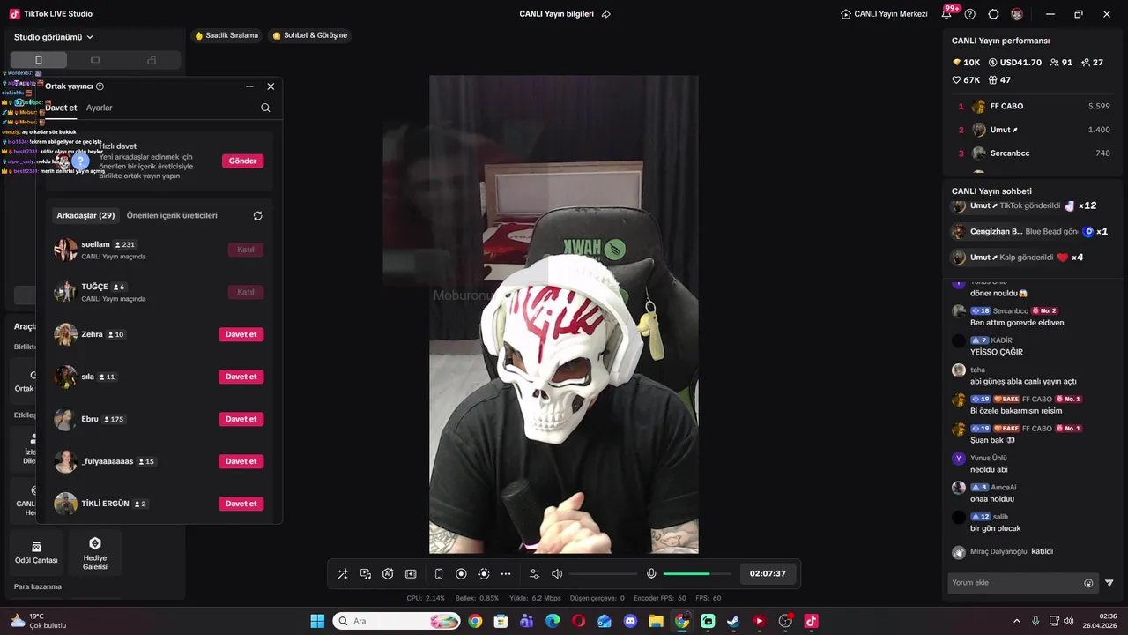
Task: Open the Sohbet & Görüşme chip
Action: coord(309,35)
